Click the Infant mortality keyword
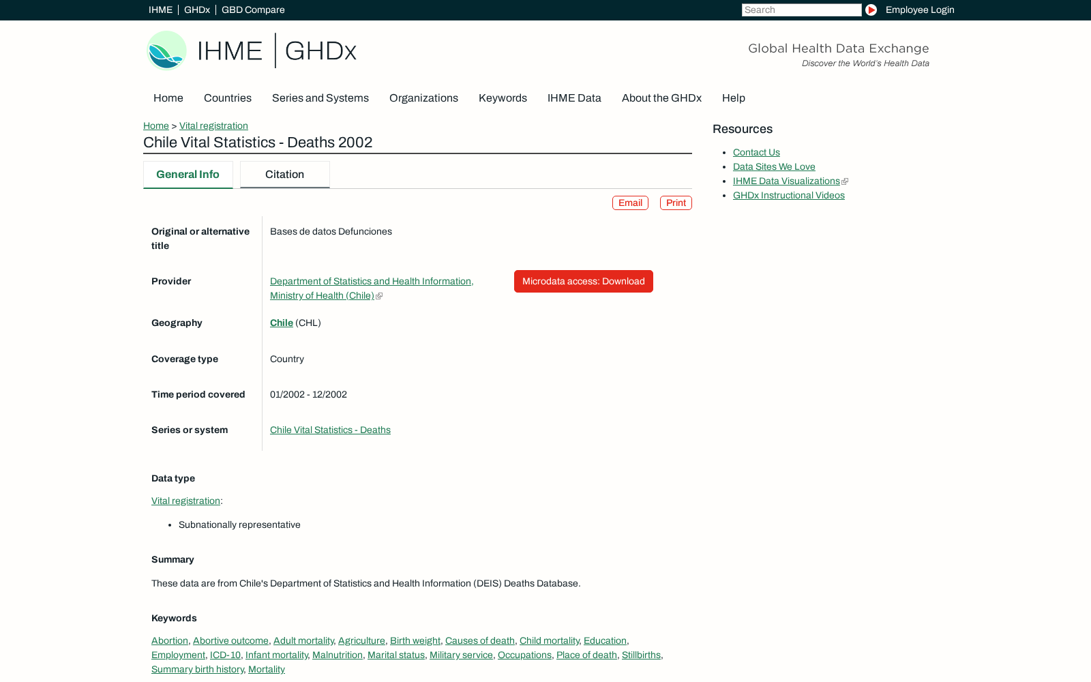 pos(277,655)
